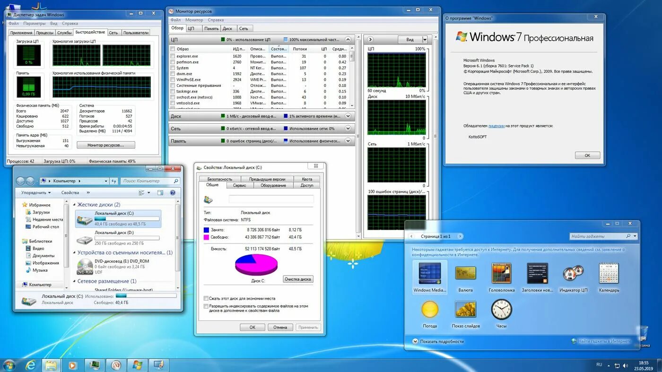Select the Валюта currency gadget
Screen dimensions: 662x372
pyautogui.click(x=465, y=277)
